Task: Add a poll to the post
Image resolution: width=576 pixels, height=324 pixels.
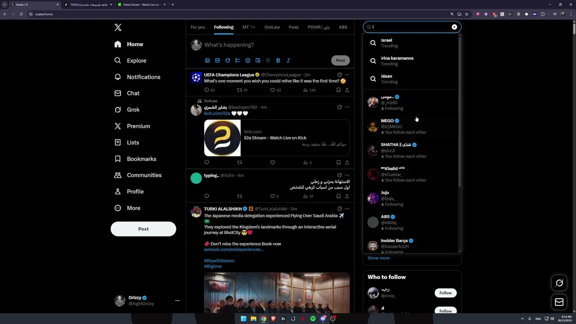Action: point(238,60)
